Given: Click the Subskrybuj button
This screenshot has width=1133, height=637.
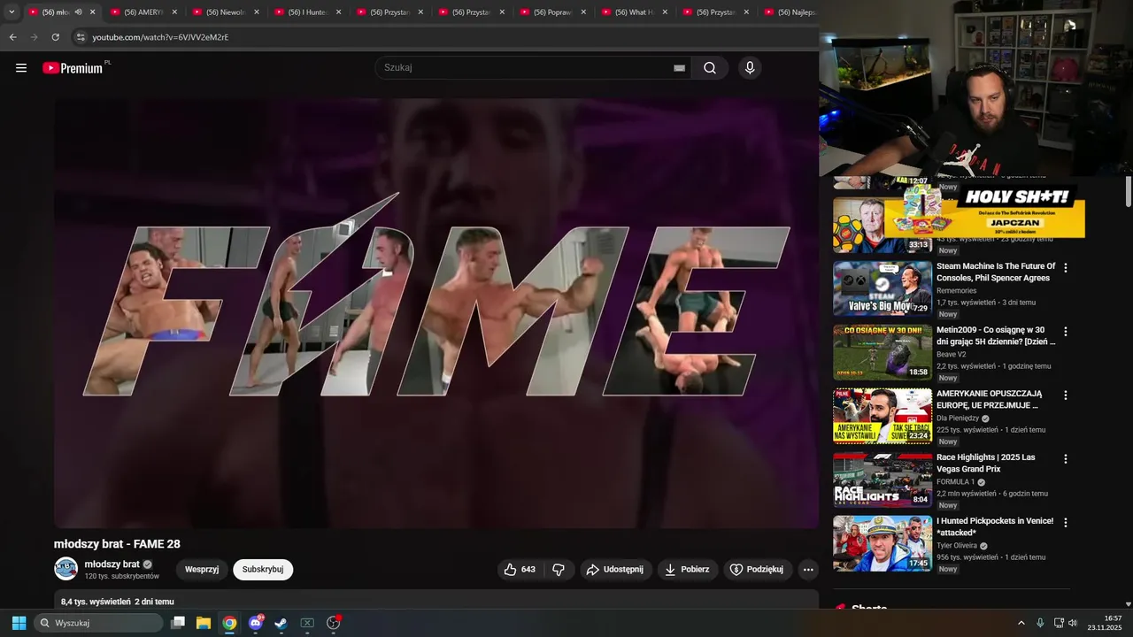Looking at the screenshot, I should (263, 570).
